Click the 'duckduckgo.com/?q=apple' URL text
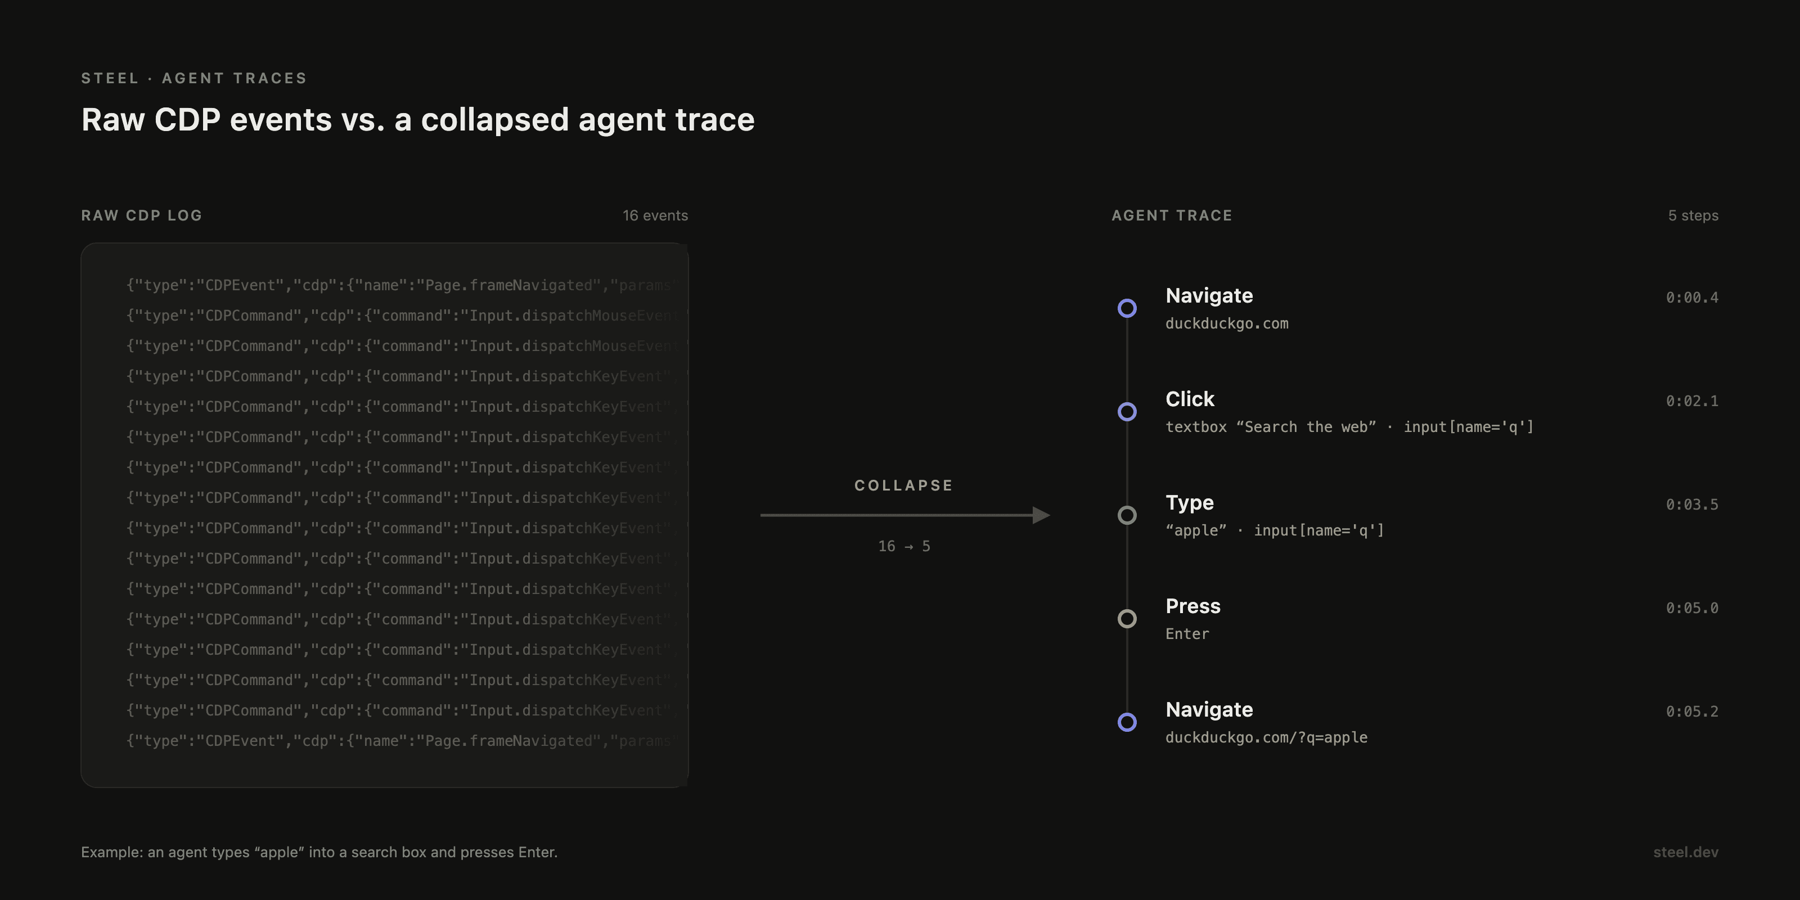Screen dimensions: 1800x900 click(1266, 737)
